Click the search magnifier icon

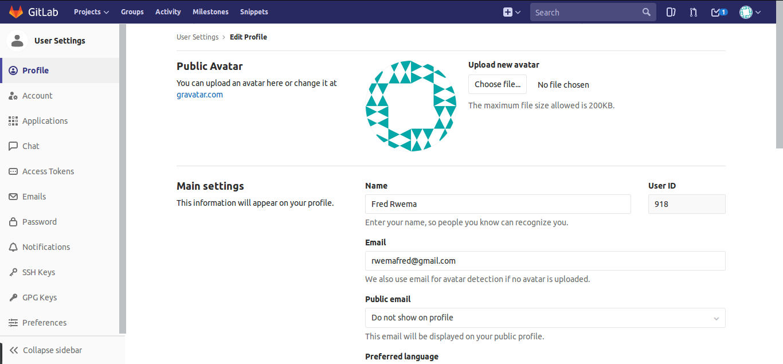click(647, 11)
